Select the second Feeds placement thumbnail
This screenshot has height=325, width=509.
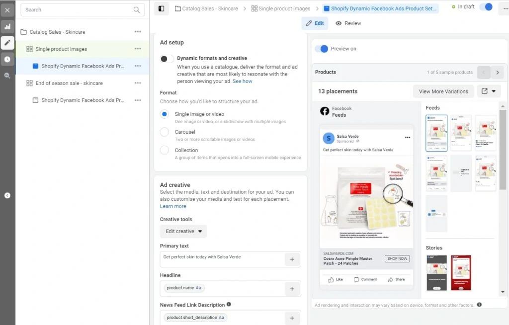pos(461,133)
